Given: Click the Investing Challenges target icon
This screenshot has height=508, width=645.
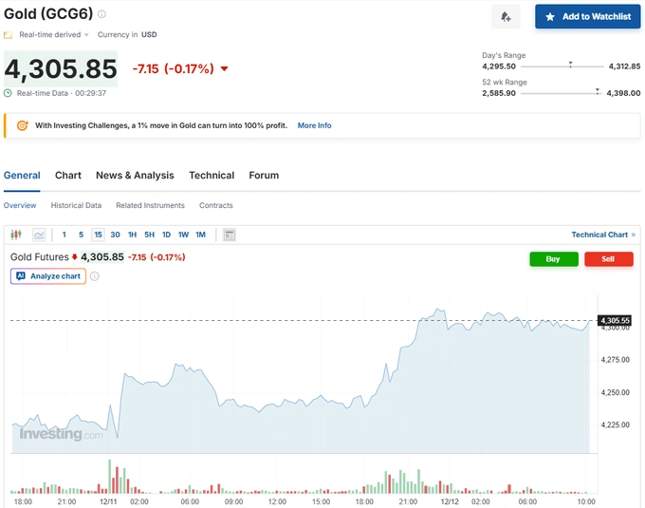Looking at the screenshot, I should tap(22, 125).
